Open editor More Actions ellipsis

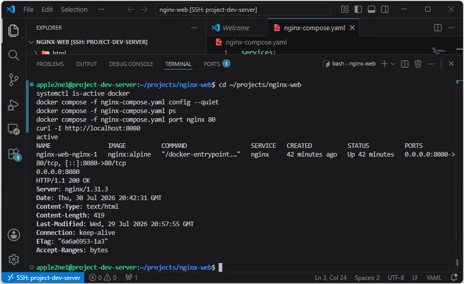(451, 28)
